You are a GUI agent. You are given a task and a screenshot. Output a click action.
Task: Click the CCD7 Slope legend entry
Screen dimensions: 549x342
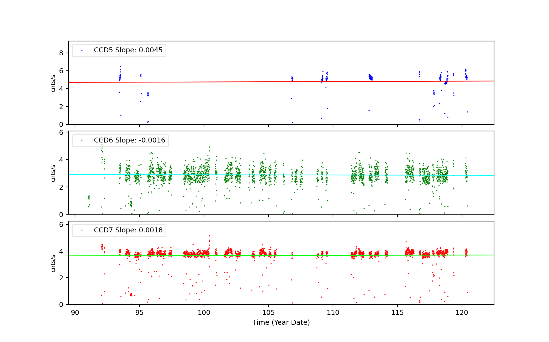pos(128,230)
